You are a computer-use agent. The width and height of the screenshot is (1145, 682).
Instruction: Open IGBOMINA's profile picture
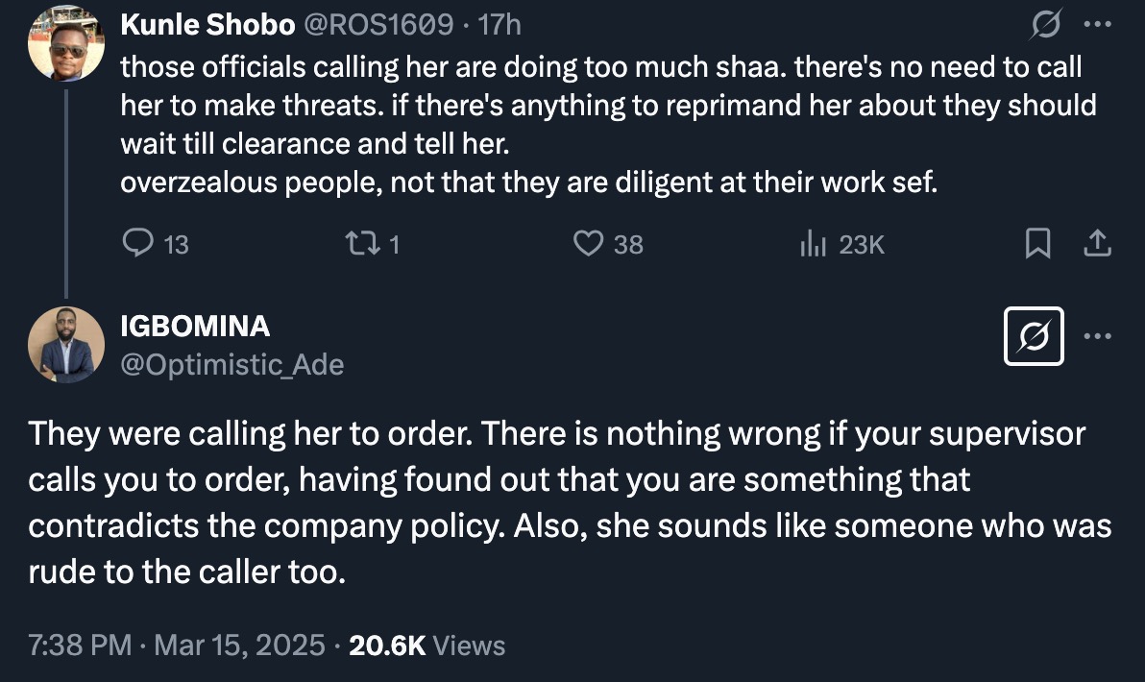pos(65,345)
